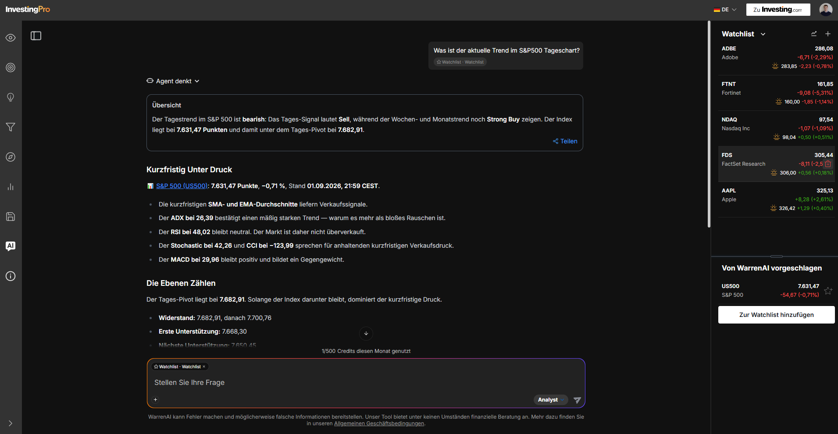The image size is (838, 434).
Task: Click the 'Übersicht' heading
Action: pos(167,105)
